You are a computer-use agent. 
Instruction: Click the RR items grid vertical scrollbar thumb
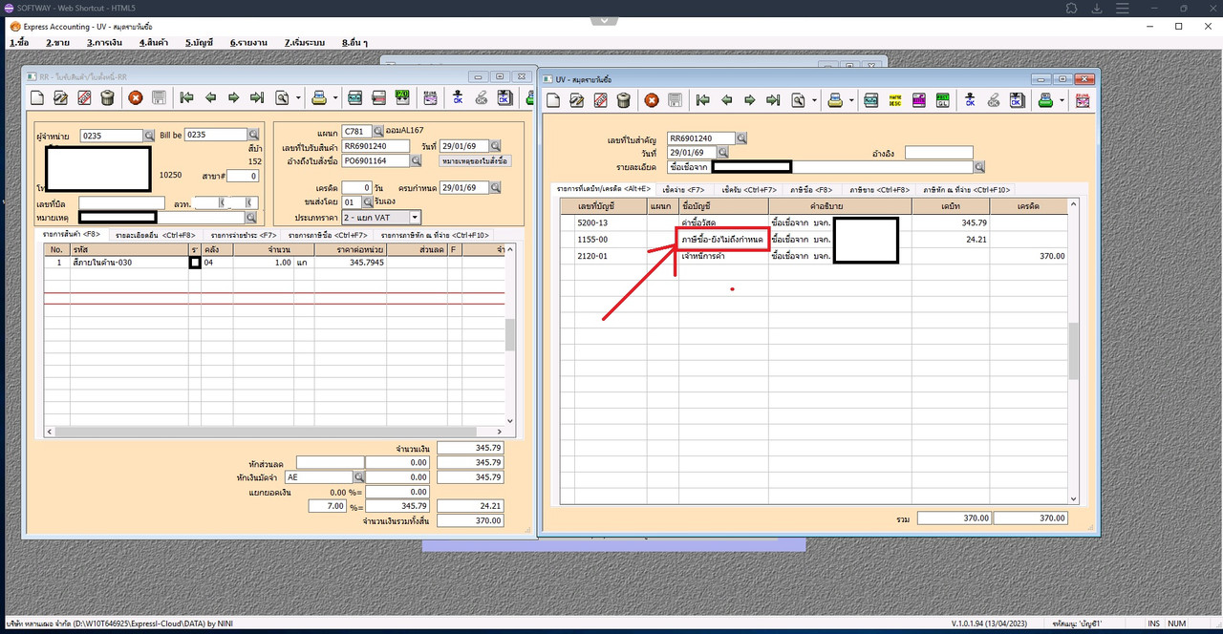510,335
